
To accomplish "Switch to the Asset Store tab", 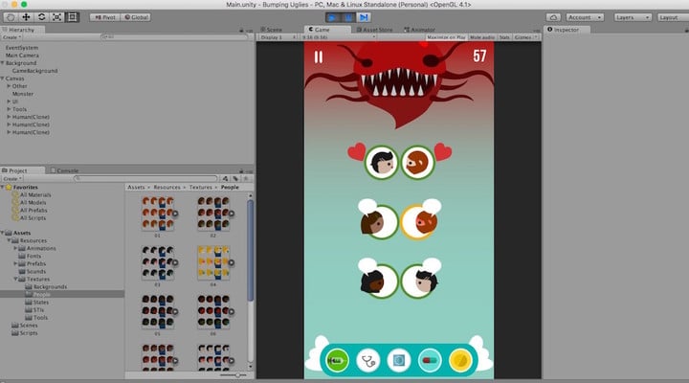I will click(x=375, y=30).
